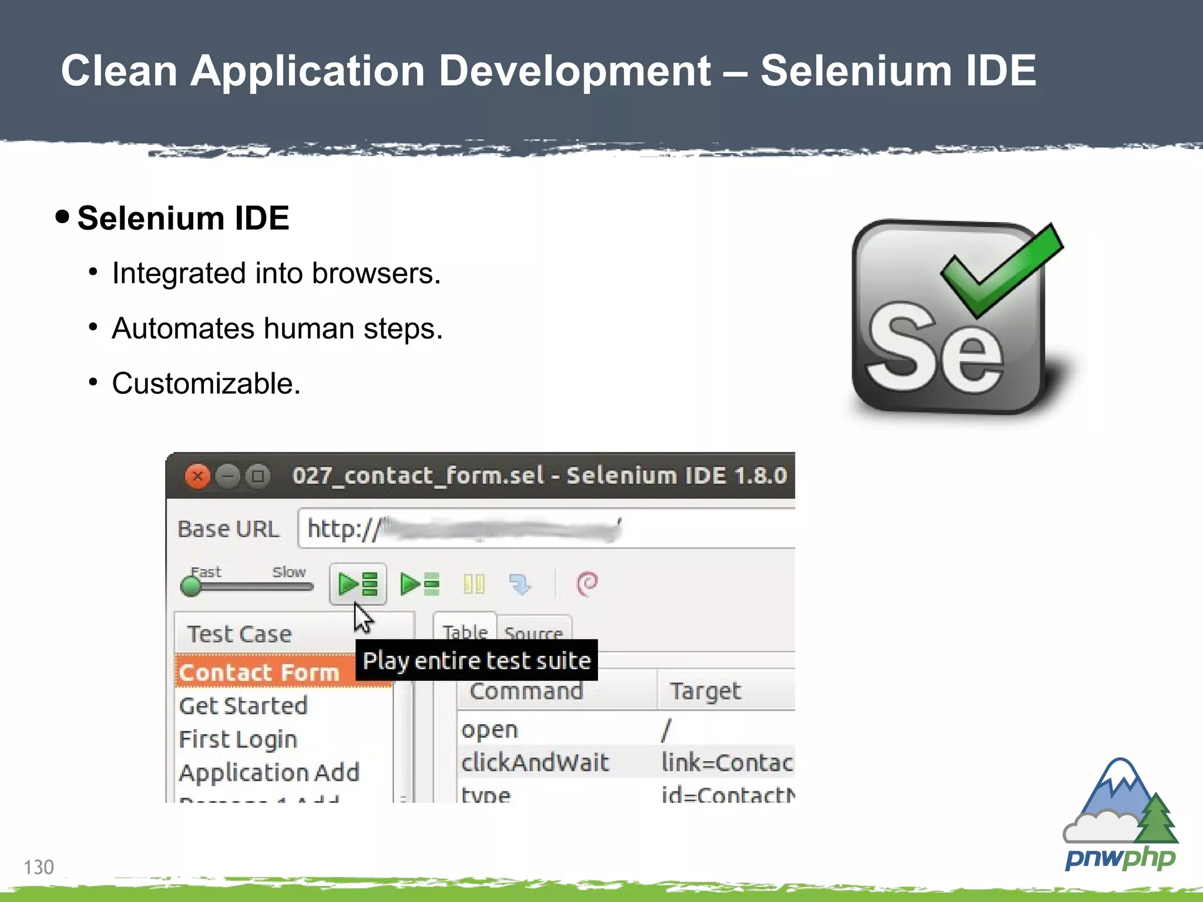Viewport: 1203px width, 902px height.
Task: Select the First Login test case
Action: point(284,739)
